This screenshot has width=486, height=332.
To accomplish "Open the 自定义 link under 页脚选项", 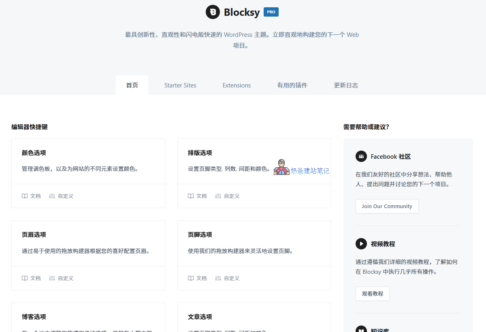I will [231, 278].
